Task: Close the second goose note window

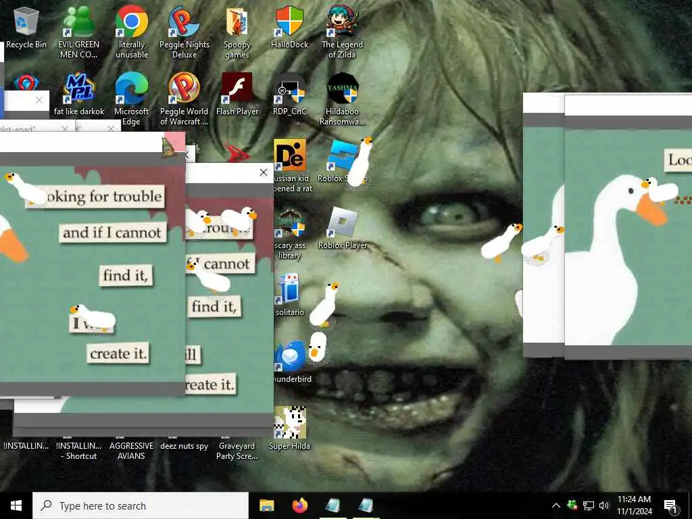Action: (x=264, y=172)
